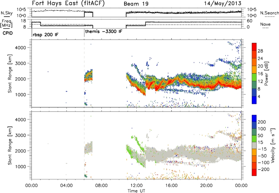Screen dimensions: 279x193
Task: Click the '16' value on power colorbar
Action: pyautogui.click(x=260, y=74)
